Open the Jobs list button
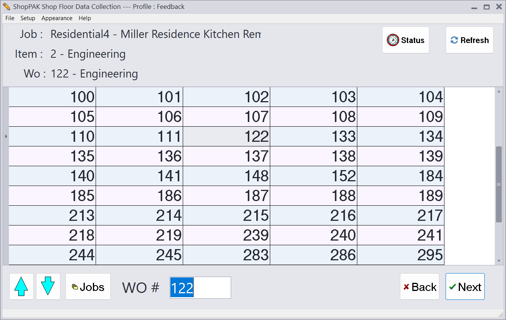Image resolution: width=506 pixels, height=320 pixels. tap(88, 287)
